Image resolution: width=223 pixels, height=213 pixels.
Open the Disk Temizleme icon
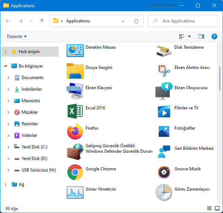tap(164, 51)
